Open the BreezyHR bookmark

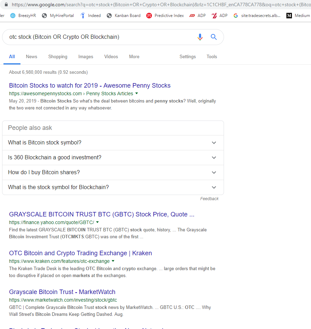(x=23, y=16)
